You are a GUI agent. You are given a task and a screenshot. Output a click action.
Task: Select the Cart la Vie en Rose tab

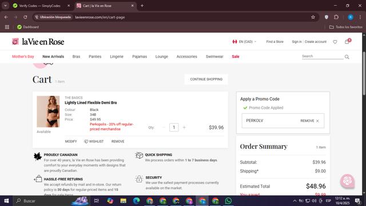[x=105, y=6]
